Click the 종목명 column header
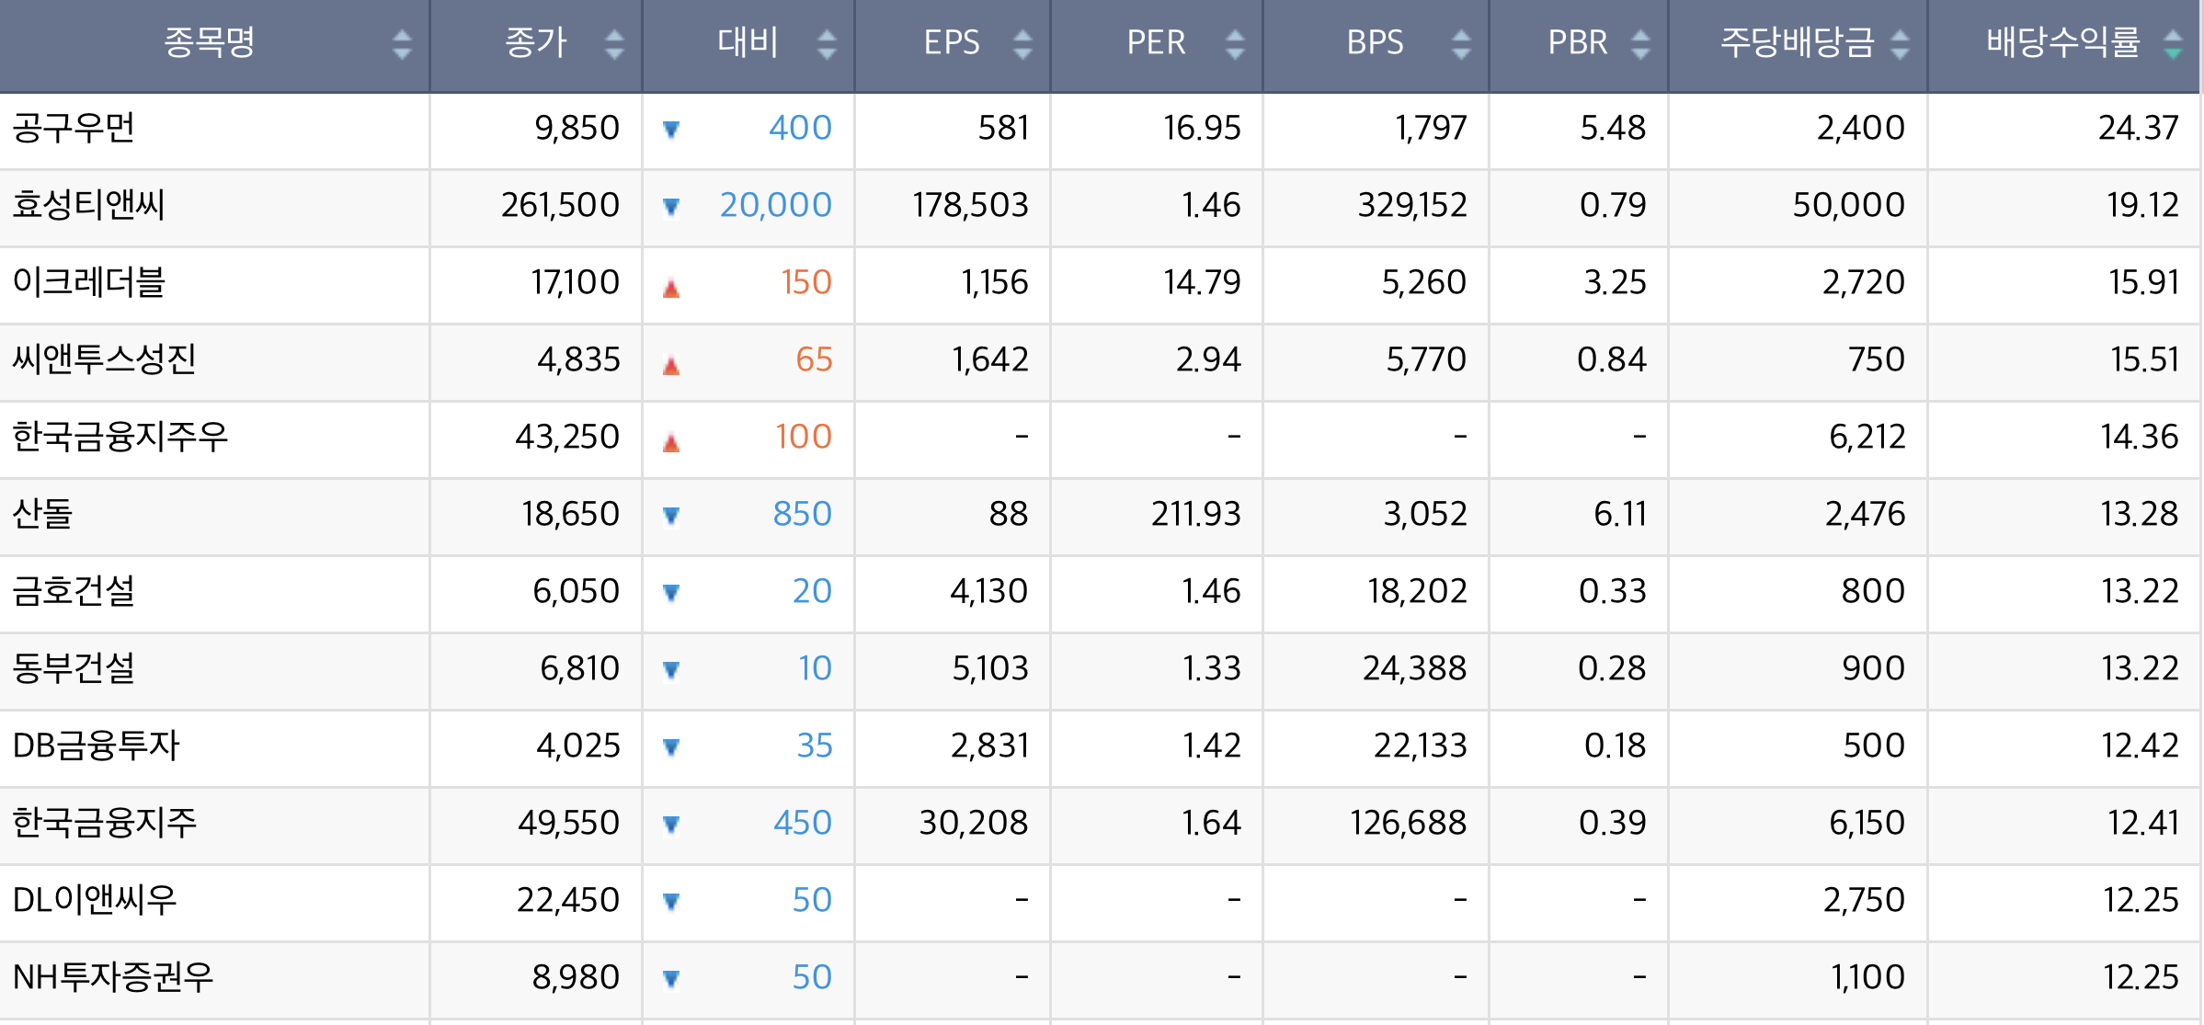The image size is (2204, 1025). point(214,45)
